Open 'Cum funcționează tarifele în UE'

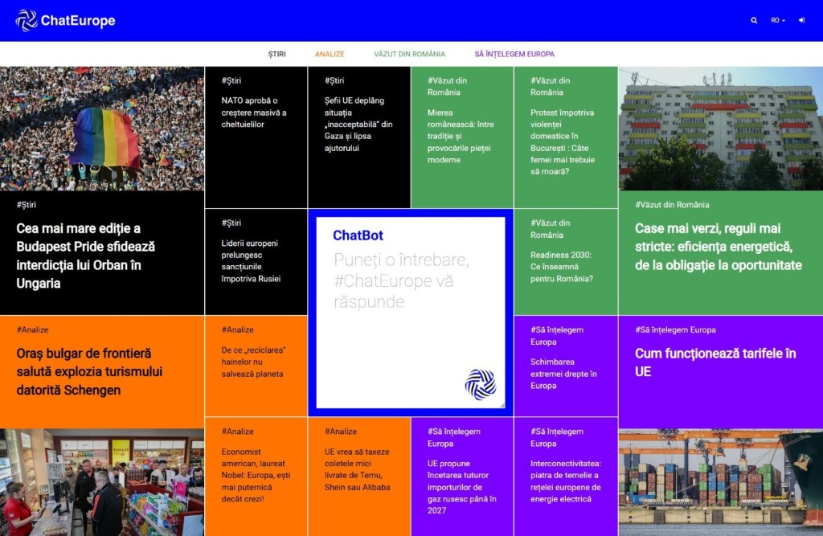click(x=715, y=362)
